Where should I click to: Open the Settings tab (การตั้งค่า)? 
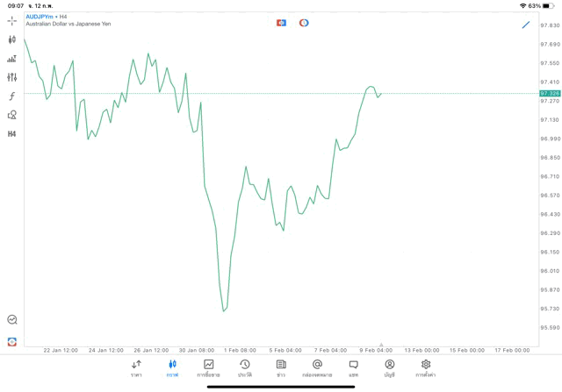tap(426, 368)
